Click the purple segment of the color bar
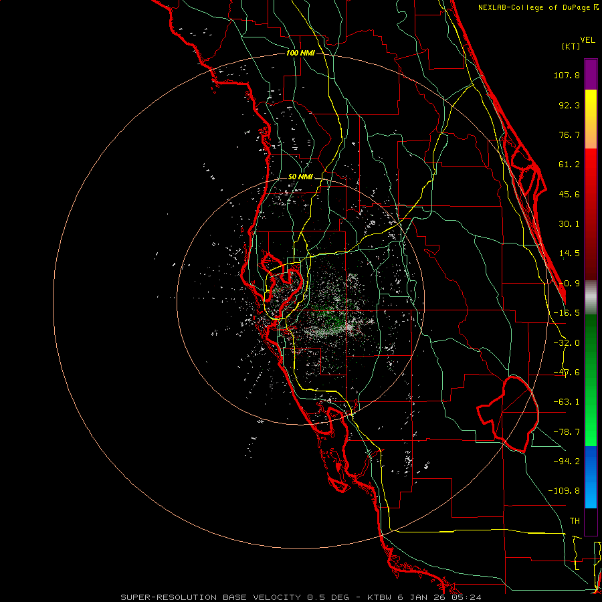This screenshot has height=602, width=602. click(591, 74)
